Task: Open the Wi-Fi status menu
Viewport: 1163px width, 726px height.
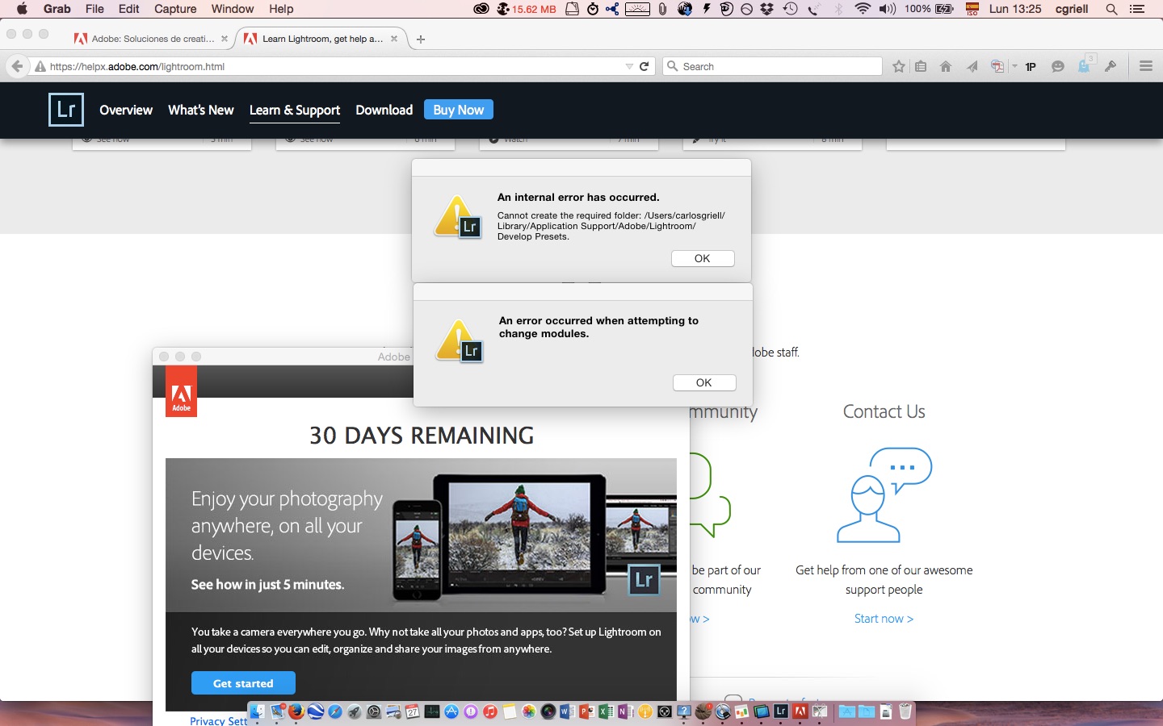Action: click(863, 9)
